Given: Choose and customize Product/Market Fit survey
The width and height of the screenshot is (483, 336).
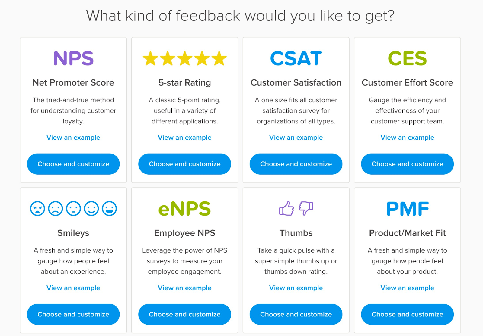Looking at the screenshot, I should (x=408, y=314).
